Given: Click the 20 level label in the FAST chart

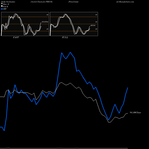Looking at the screenshot, I should click(47, 29).
